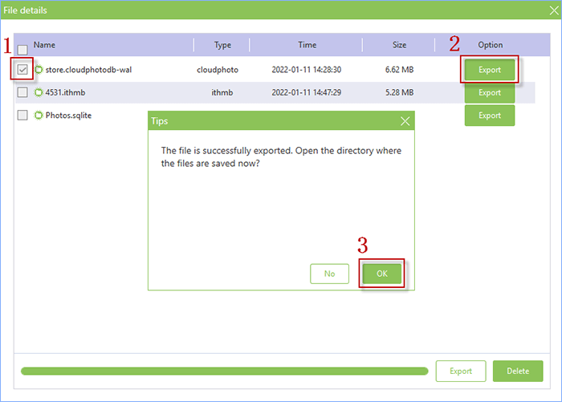Click the green icon beside Photos.sqlite
The image size is (562, 402).
pyautogui.click(x=39, y=116)
